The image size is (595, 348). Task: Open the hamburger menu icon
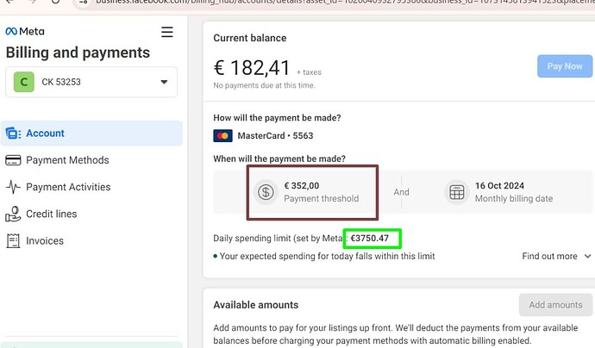(167, 32)
